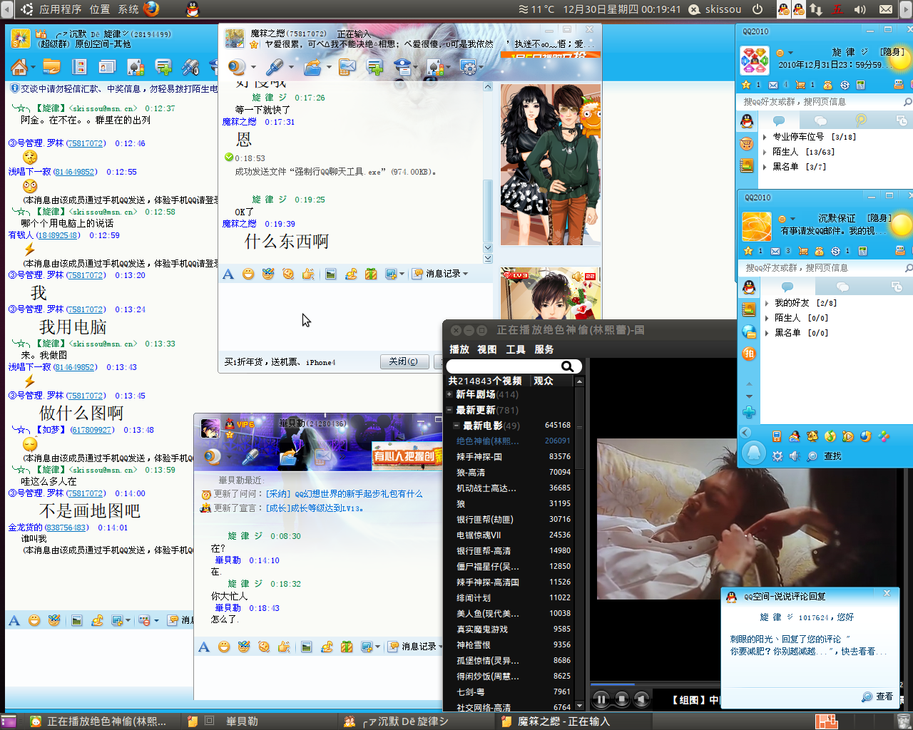Open font settings in group chat window
The height and width of the screenshot is (730, 913).
pos(14,620)
